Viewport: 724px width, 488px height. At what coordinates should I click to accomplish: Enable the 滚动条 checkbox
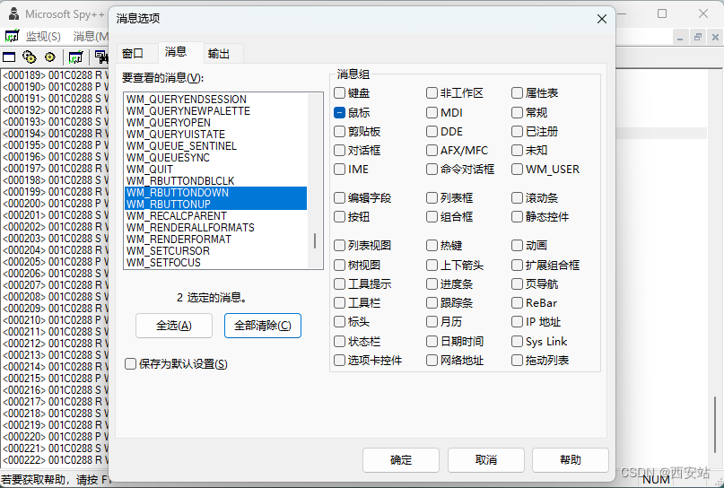pos(517,197)
